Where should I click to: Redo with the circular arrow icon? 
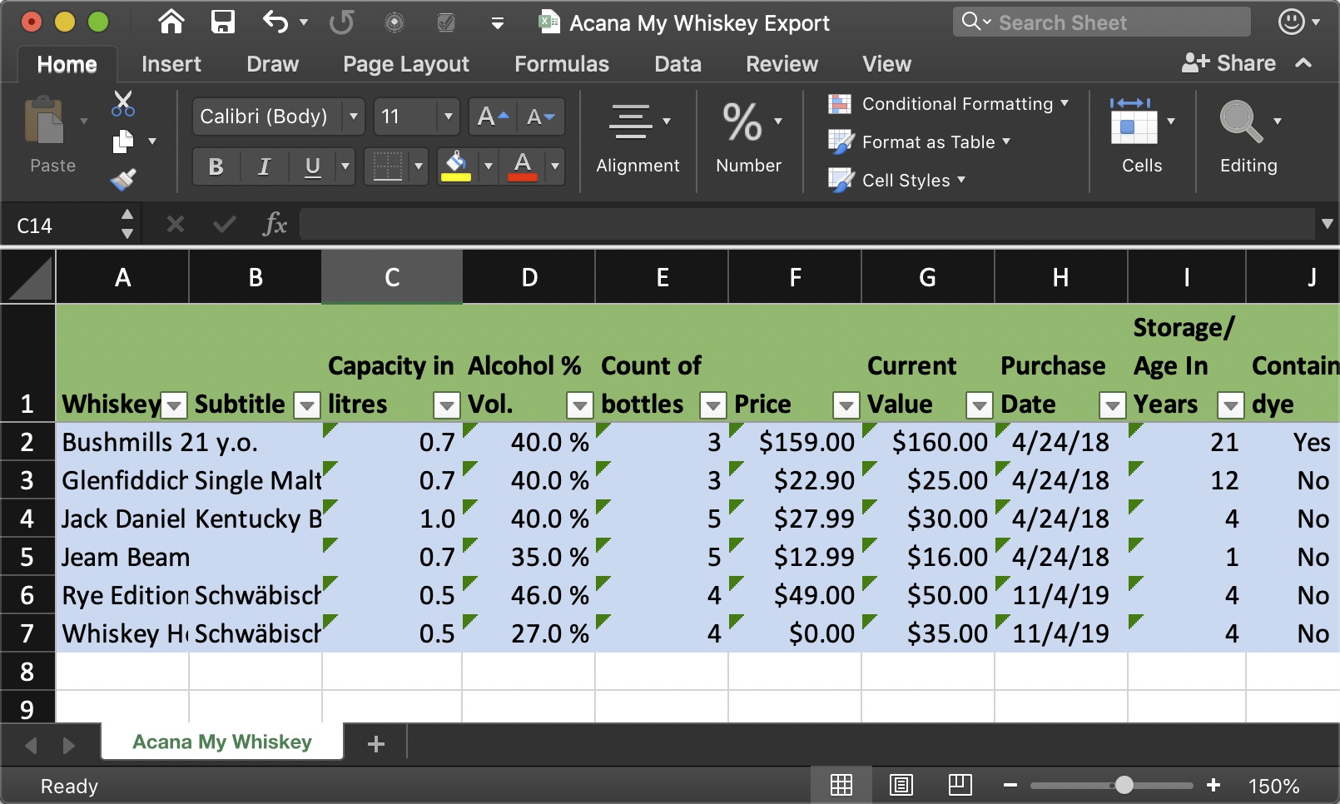[341, 22]
